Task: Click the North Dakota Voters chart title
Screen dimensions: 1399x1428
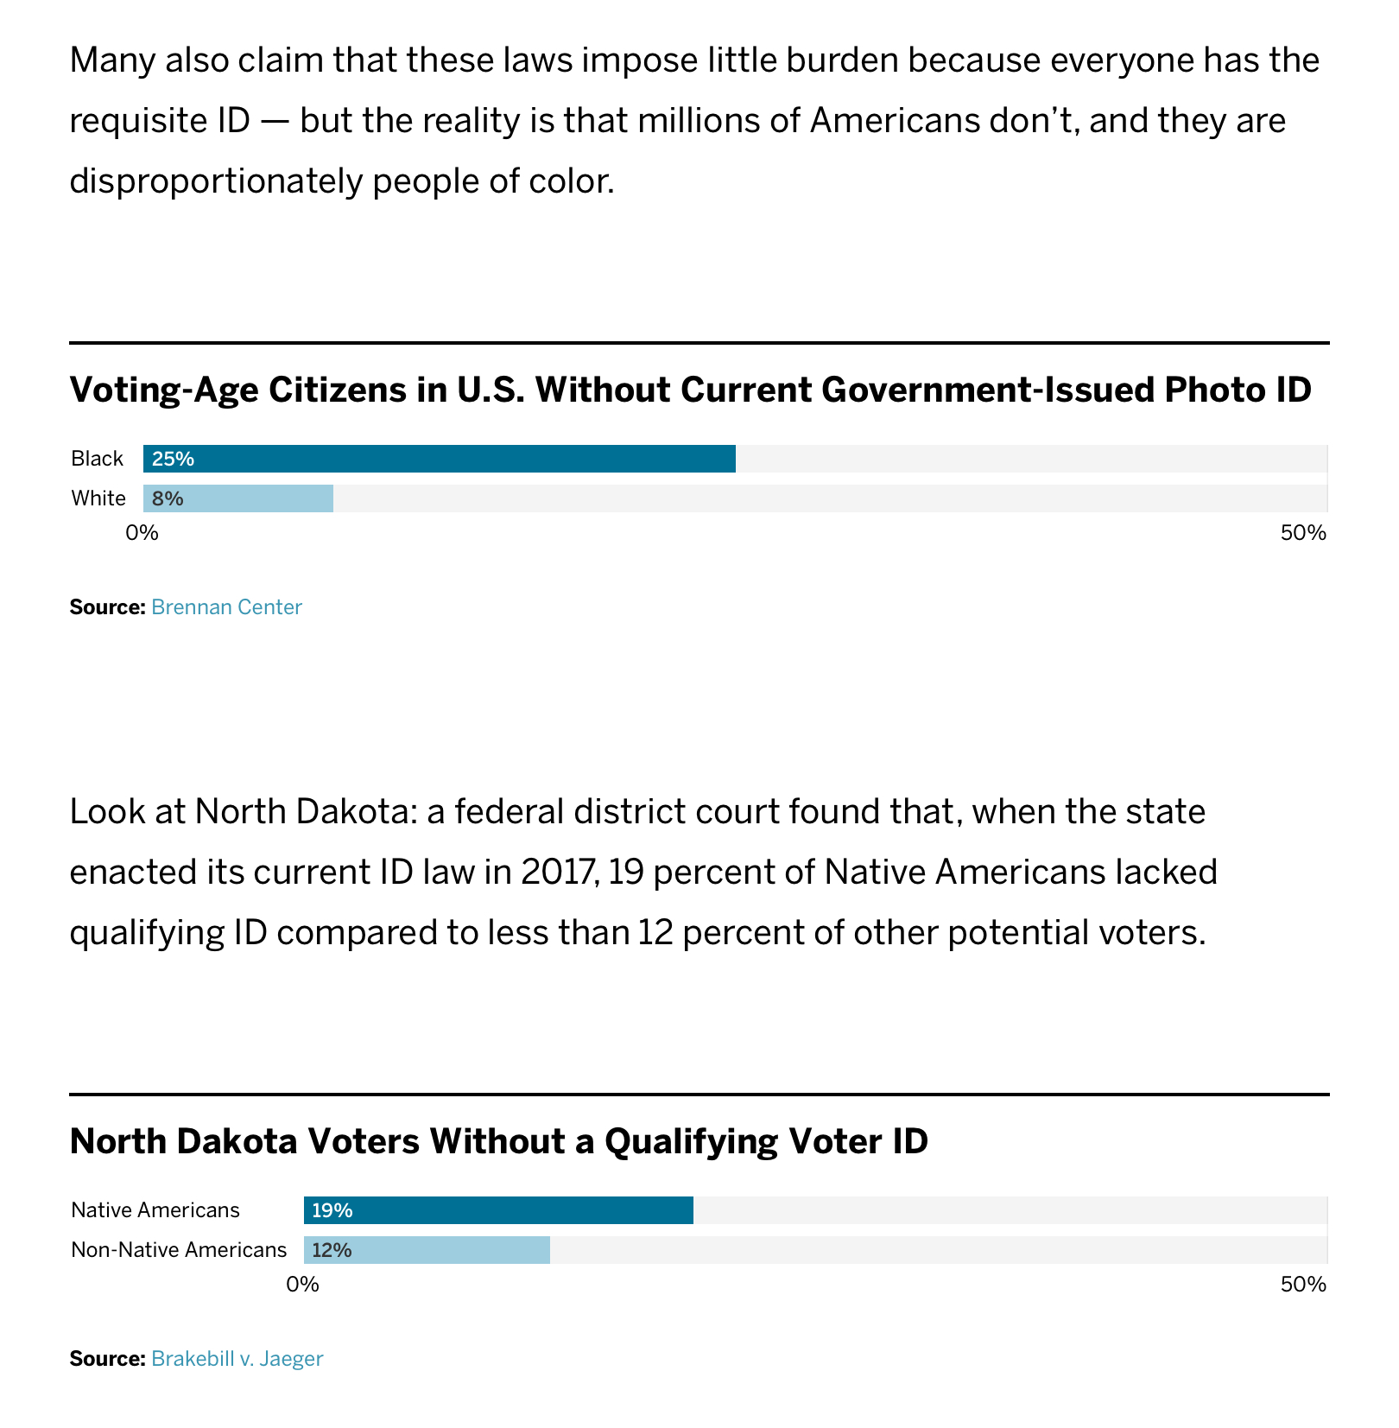Action: point(498,1141)
